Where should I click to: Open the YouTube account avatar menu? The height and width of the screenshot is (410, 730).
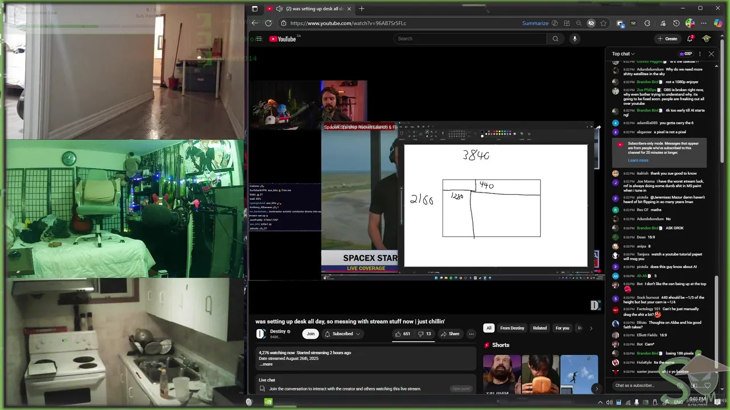(707, 39)
